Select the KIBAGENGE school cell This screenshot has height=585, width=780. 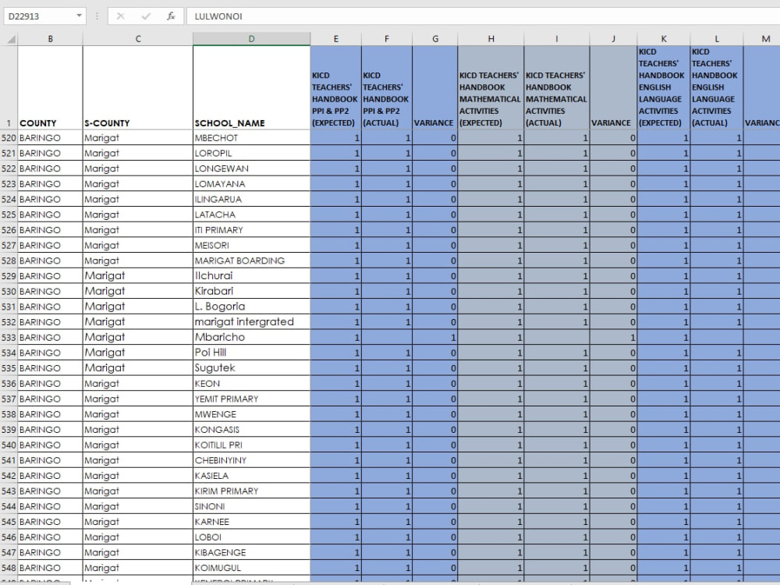[252, 552]
